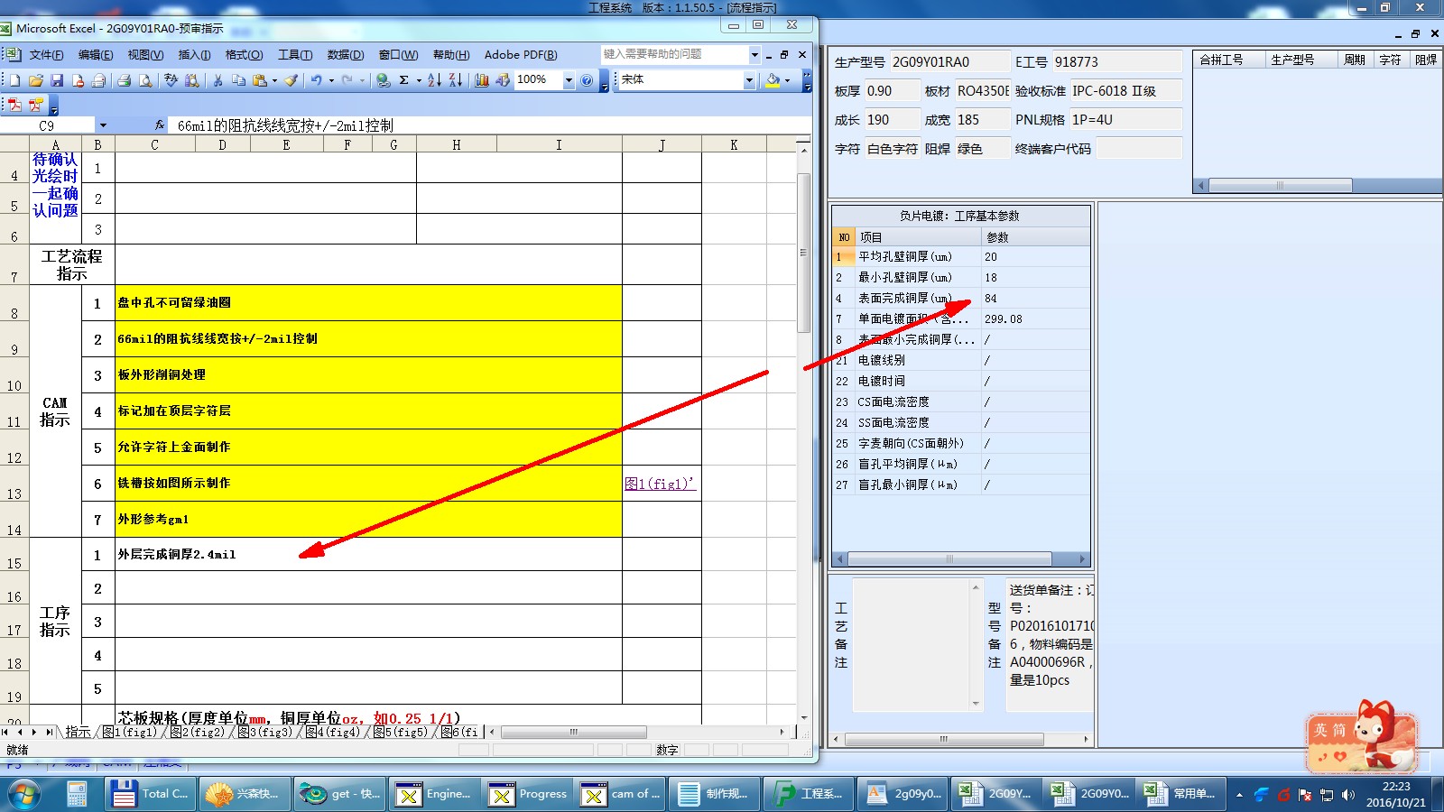Image resolution: width=1444 pixels, height=812 pixels.
Task: Open the 格式(O) menu
Action: [x=244, y=54]
